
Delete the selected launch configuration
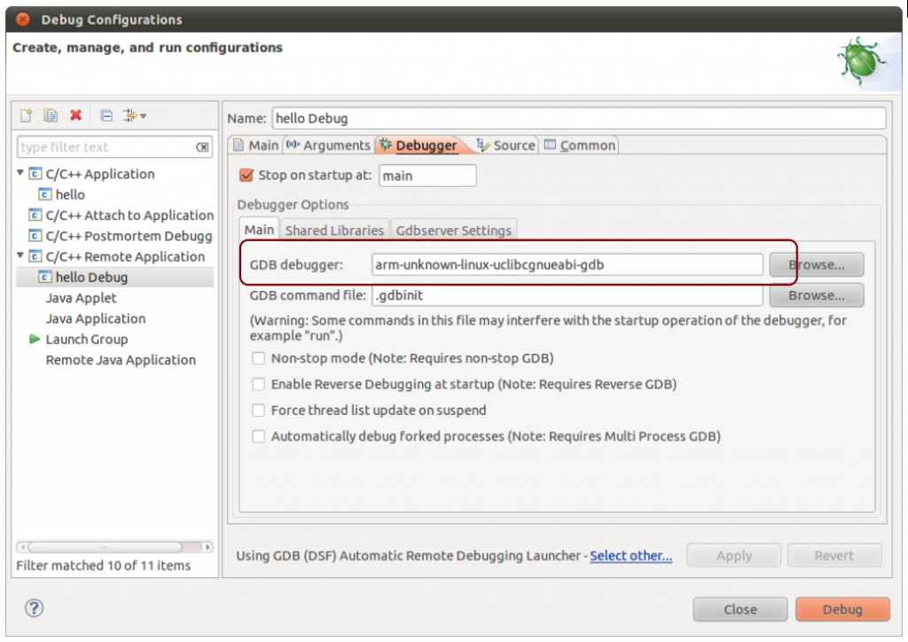pyautogui.click(x=77, y=114)
